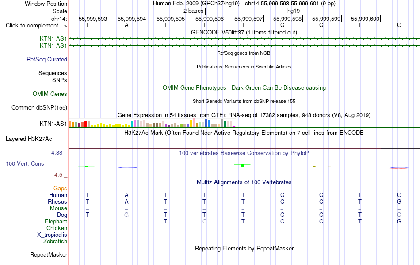This screenshot has width=420, height=265.
Task: Select the Elephant alignment row label
Action: pos(56,221)
